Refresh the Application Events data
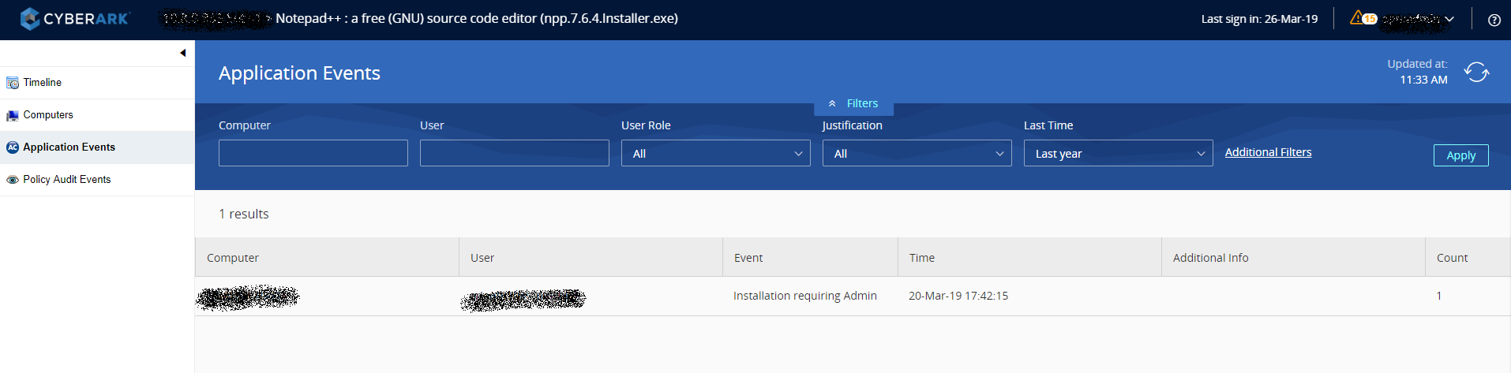 pyautogui.click(x=1476, y=72)
